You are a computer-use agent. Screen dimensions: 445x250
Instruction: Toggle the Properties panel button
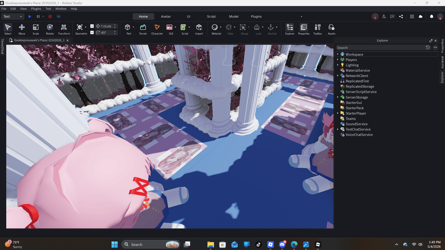click(x=303, y=29)
